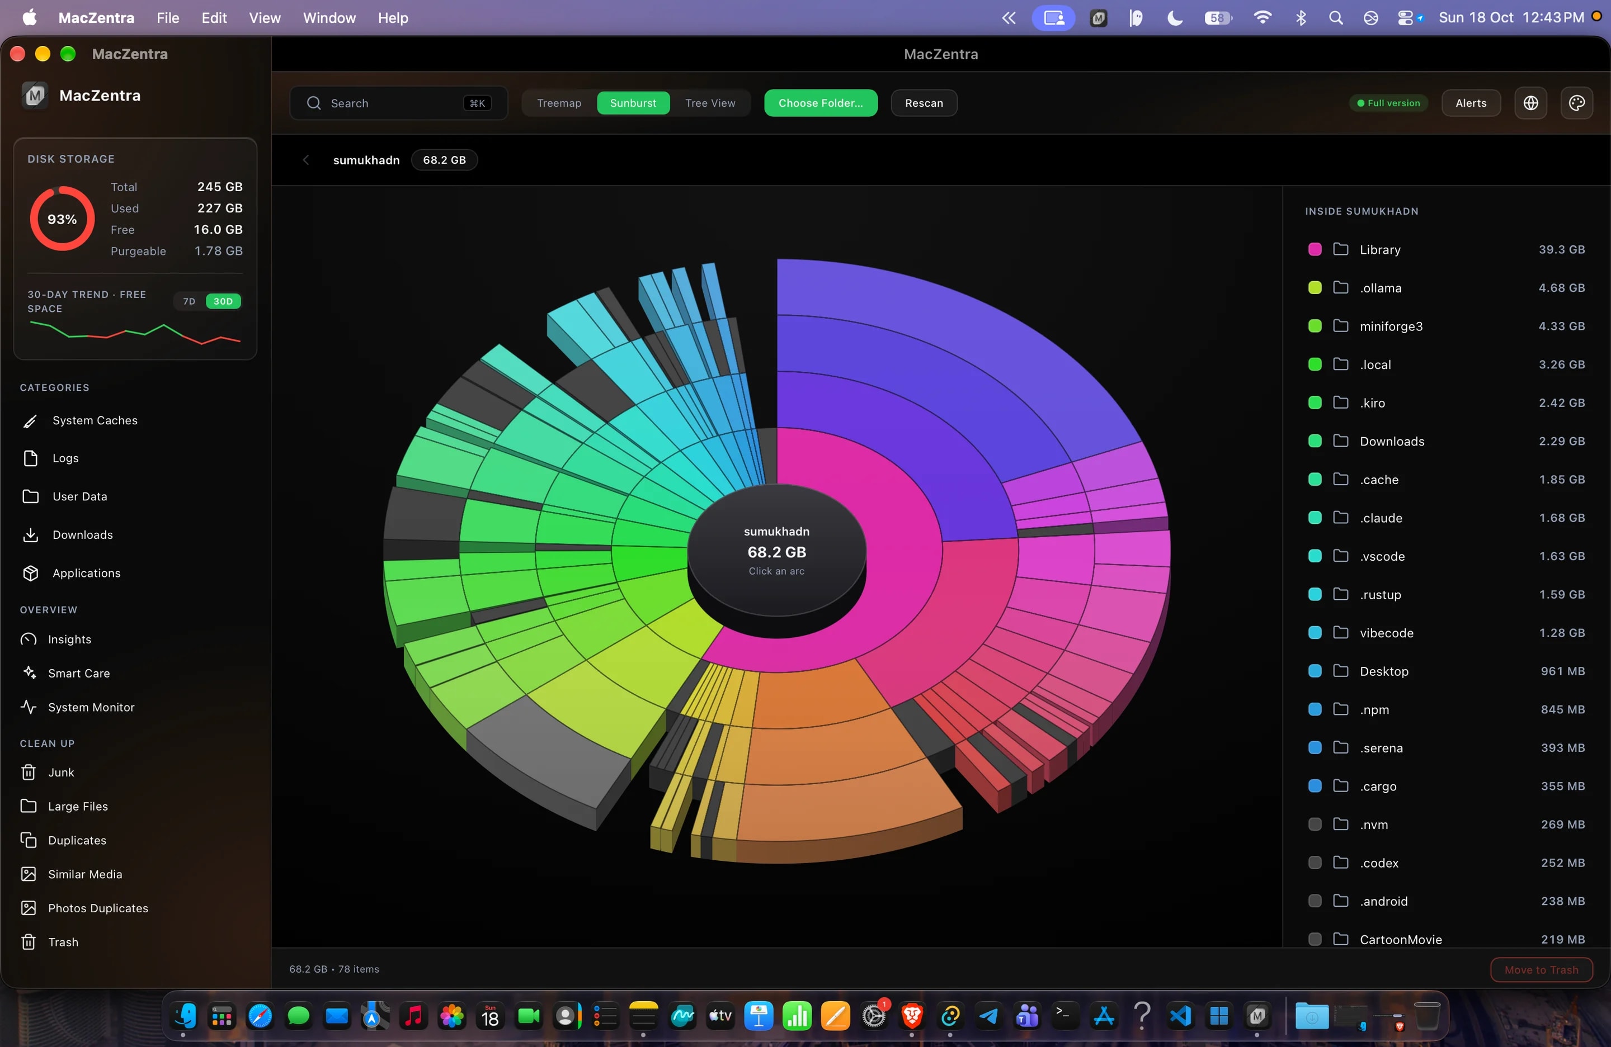Open Trash section in sidebar

tap(135, 941)
